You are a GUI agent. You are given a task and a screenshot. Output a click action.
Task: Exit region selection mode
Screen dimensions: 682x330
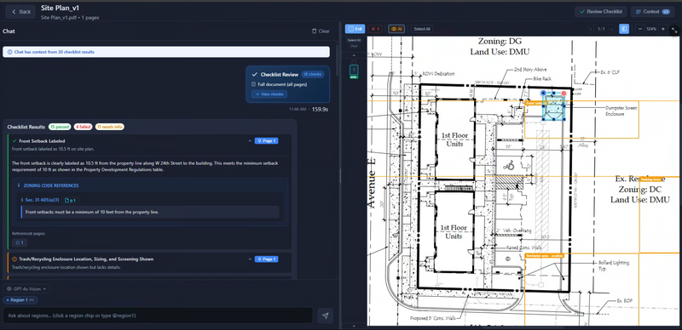355,29
